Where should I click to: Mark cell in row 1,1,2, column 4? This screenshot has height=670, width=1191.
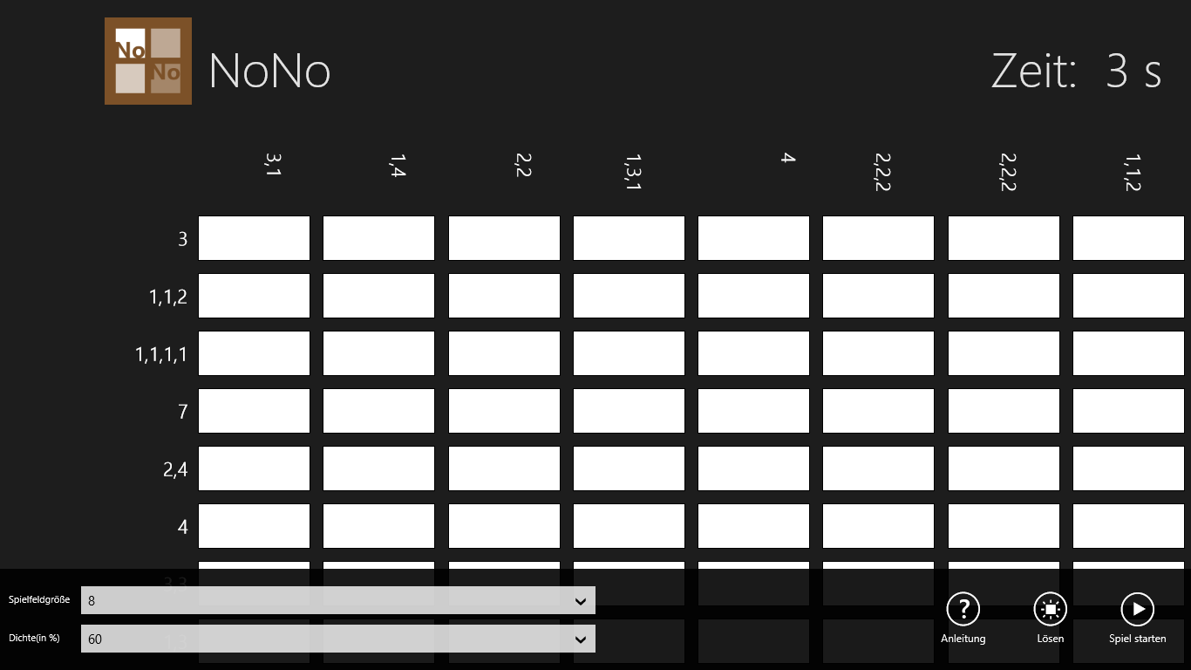click(753, 296)
